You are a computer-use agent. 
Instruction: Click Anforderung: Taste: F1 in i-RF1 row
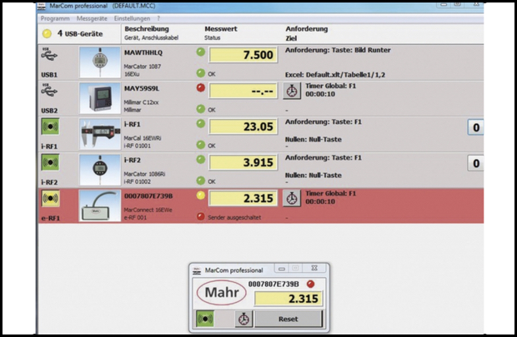pos(324,121)
